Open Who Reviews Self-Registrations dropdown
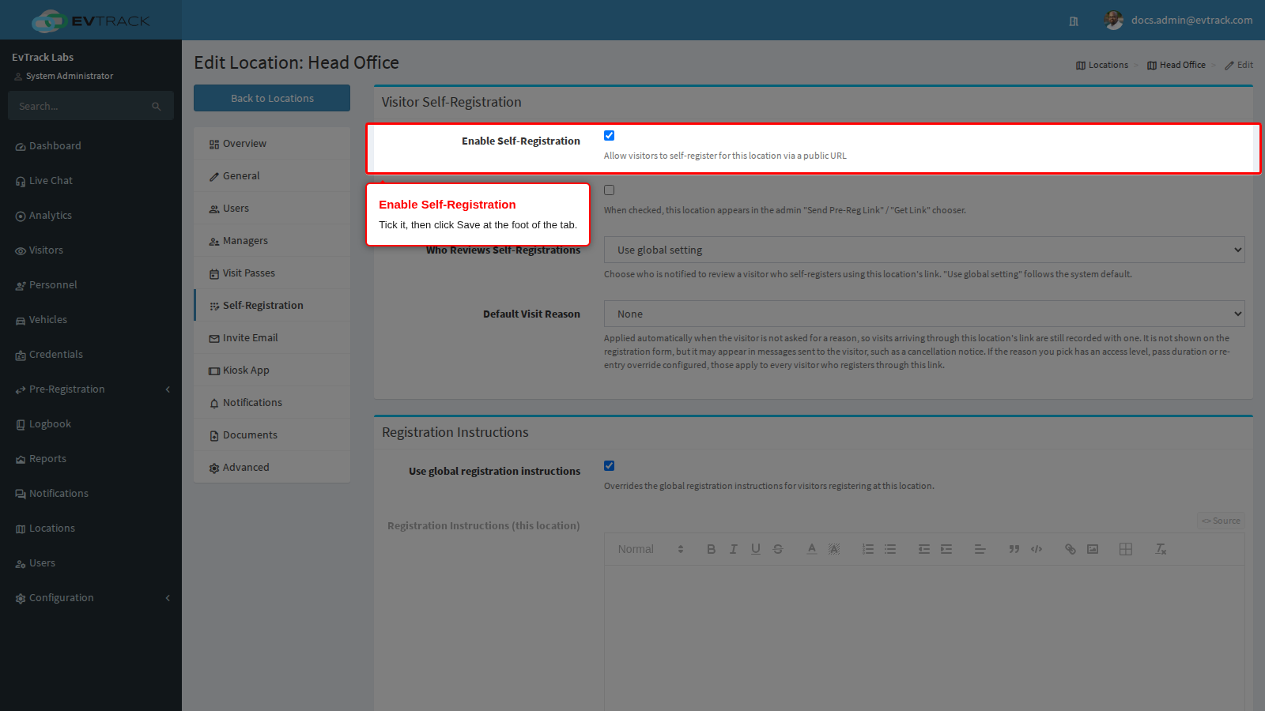Image resolution: width=1265 pixels, height=711 pixels. tap(924, 250)
